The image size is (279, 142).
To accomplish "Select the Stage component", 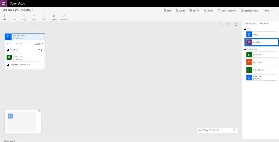I will 261,34.
